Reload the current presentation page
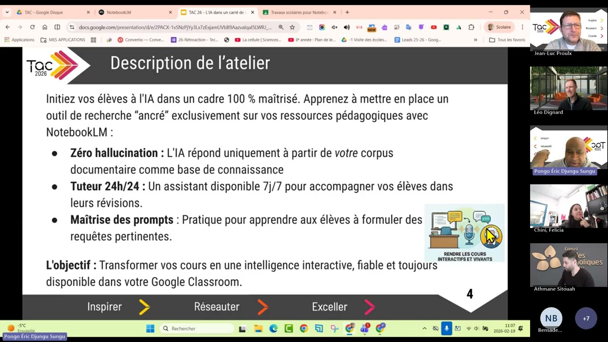Image resolution: width=608 pixels, height=342 pixels. click(32, 27)
